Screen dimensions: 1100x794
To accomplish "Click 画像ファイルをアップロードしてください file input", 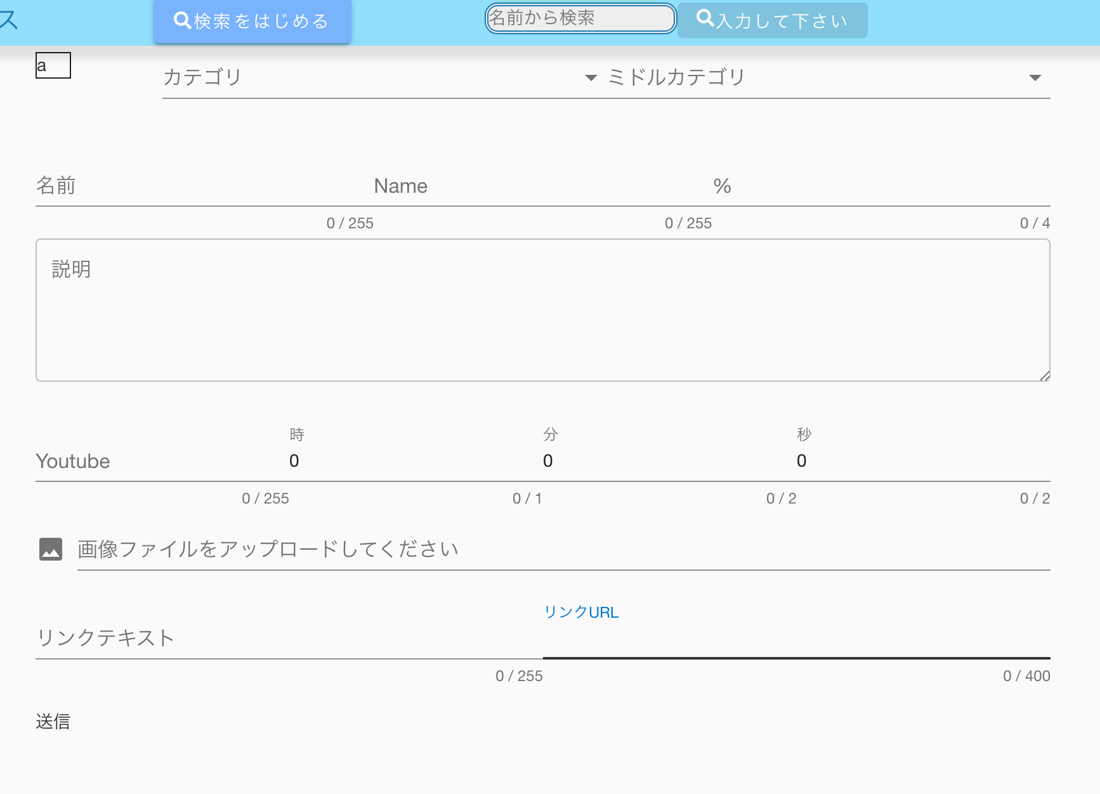I will pos(563,549).
